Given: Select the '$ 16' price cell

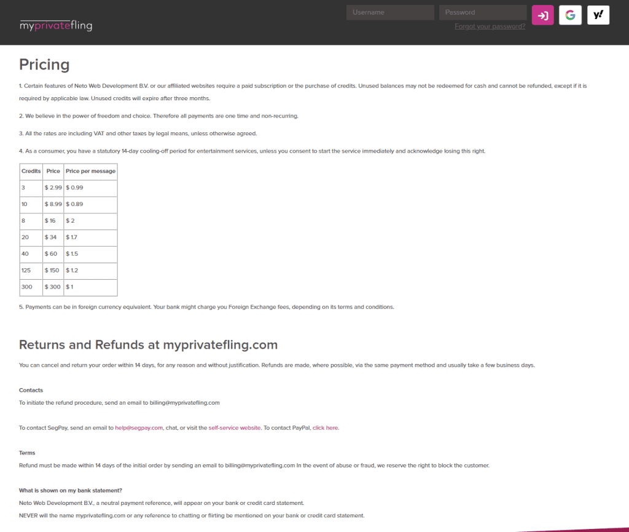Looking at the screenshot, I should [x=53, y=221].
